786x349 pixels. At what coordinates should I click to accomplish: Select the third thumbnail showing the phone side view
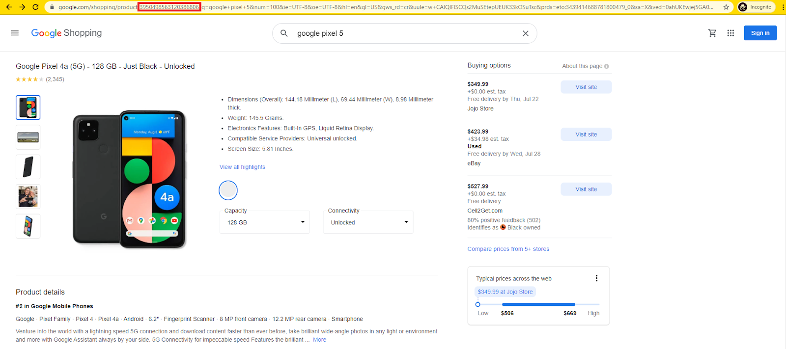coord(28,167)
